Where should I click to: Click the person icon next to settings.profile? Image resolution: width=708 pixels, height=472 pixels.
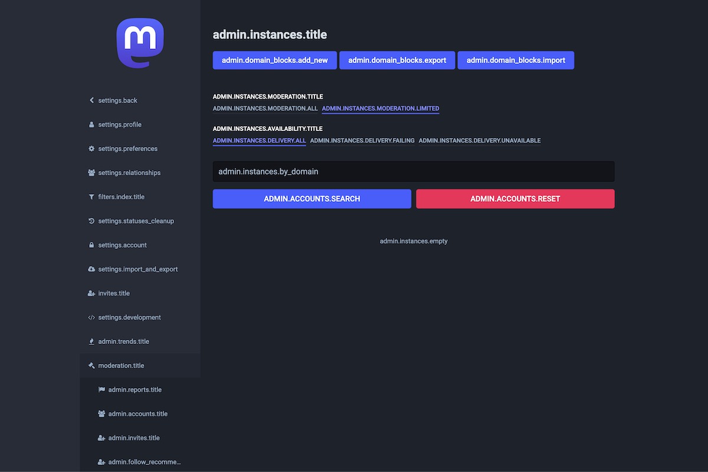coord(91,124)
